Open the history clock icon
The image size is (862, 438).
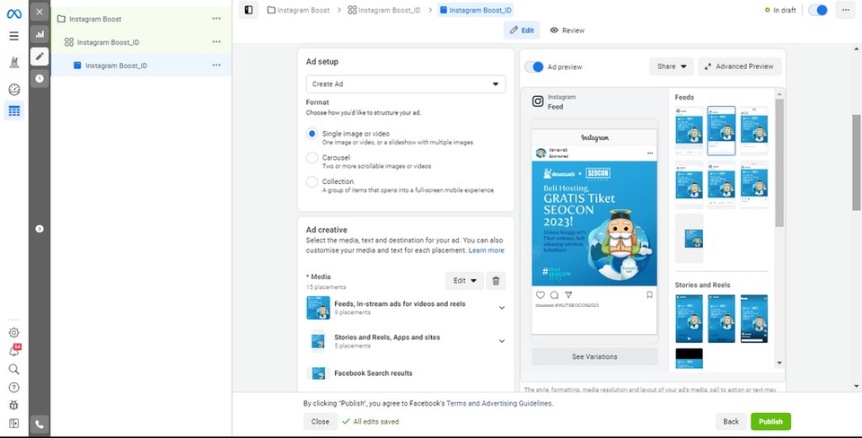pos(40,79)
